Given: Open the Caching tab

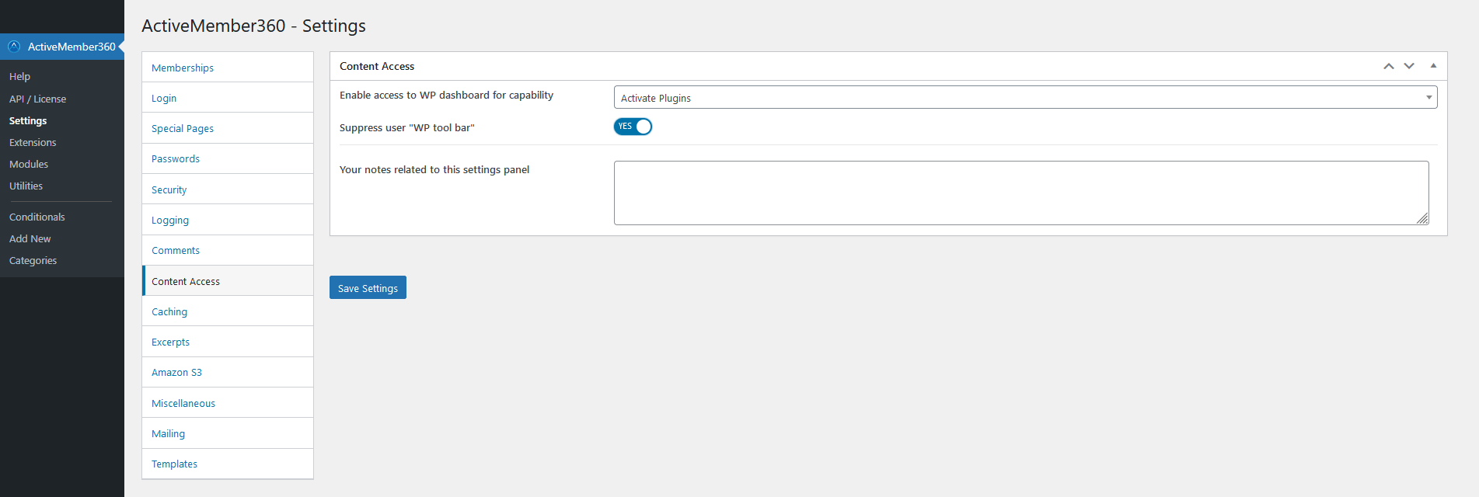Looking at the screenshot, I should tap(228, 311).
